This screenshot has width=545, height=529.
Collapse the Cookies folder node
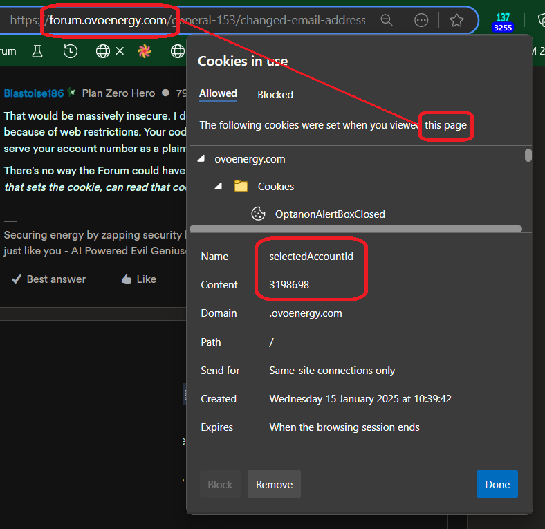click(219, 186)
